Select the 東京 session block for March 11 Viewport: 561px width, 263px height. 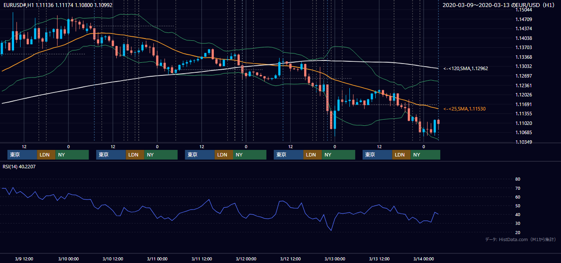200,155
